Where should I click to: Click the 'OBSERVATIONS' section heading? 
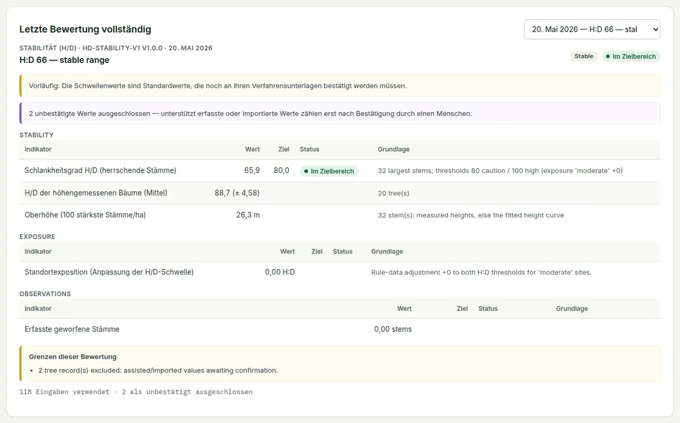45,294
